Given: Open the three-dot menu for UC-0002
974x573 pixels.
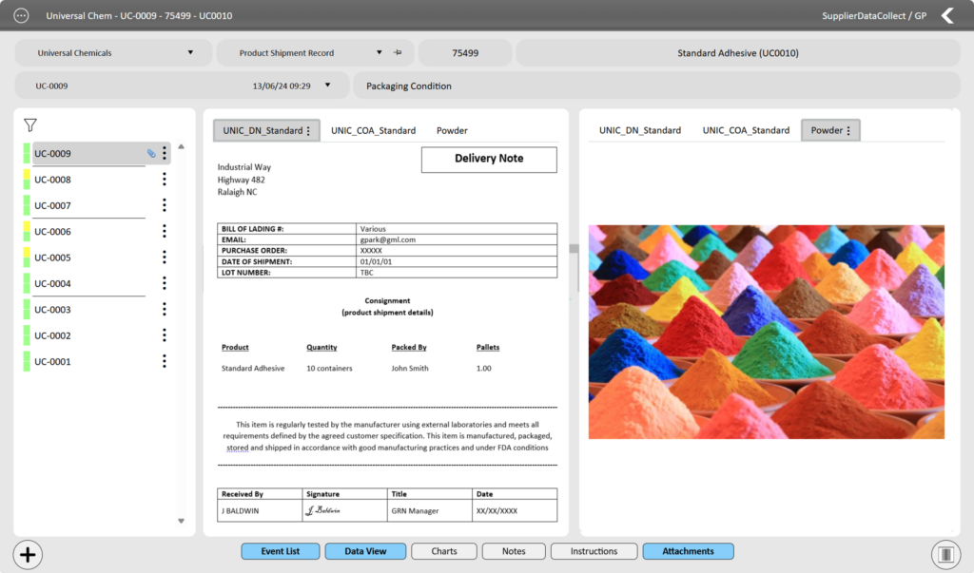Looking at the screenshot, I should click(x=164, y=335).
